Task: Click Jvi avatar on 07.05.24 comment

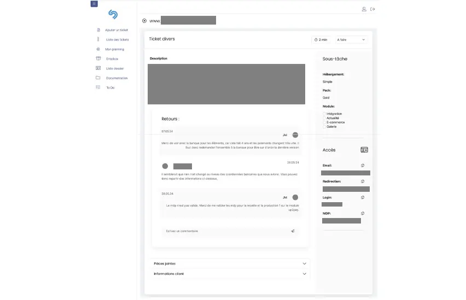Action: tap(295, 135)
